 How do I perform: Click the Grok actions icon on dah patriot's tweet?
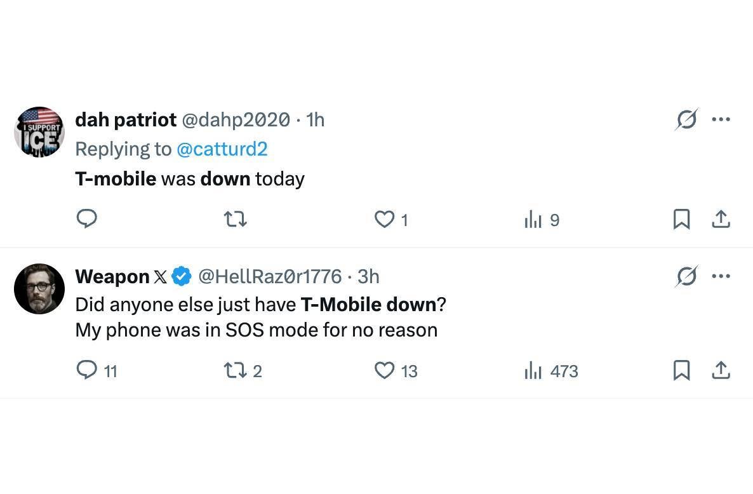tap(686, 119)
